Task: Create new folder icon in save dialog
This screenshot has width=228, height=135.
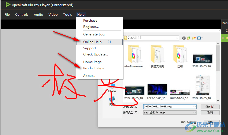Action: click(194, 38)
